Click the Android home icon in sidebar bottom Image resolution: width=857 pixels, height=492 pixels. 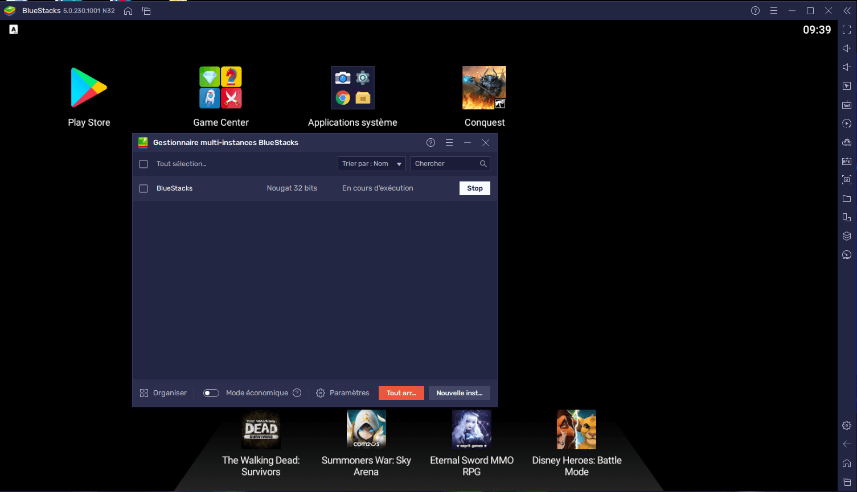(847, 463)
